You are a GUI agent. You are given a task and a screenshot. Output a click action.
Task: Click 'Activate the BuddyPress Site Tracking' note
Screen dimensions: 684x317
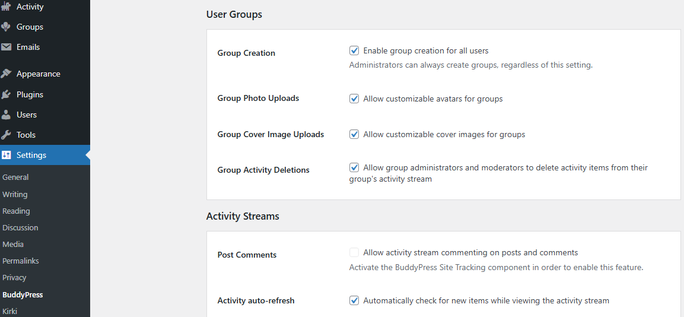point(497,267)
